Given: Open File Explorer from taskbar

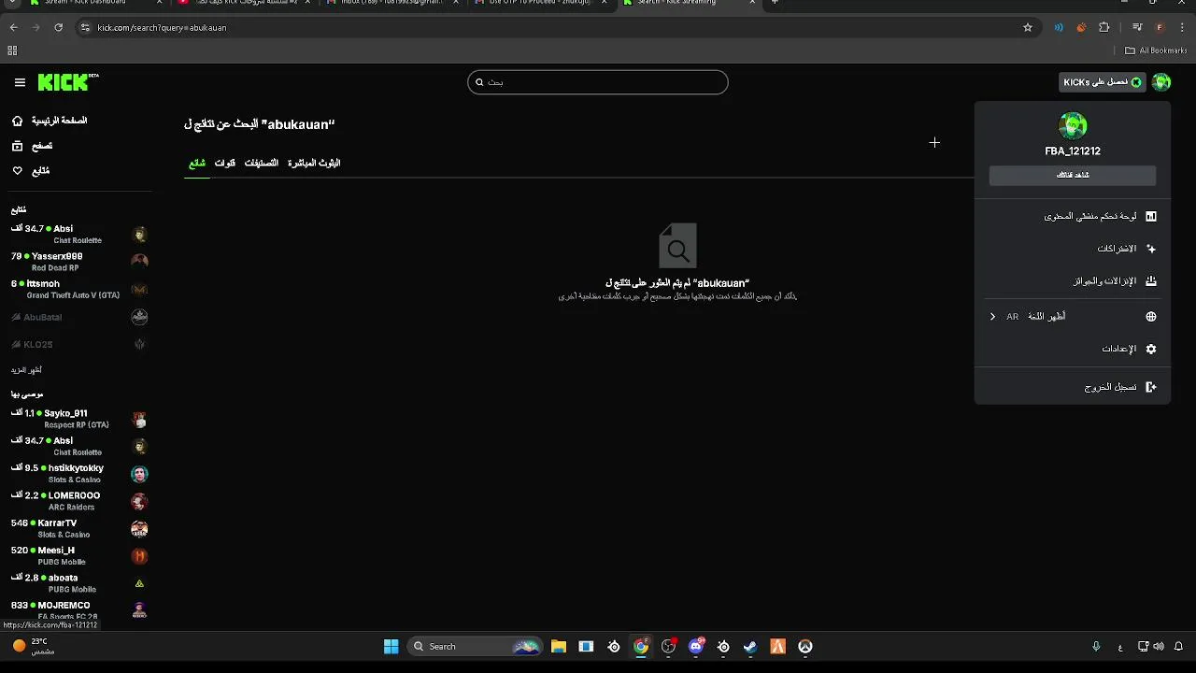Looking at the screenshot, I should point(559,646).
